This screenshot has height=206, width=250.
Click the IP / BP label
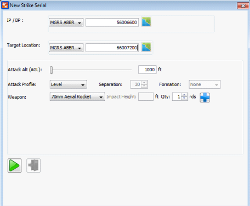click(x=15, y=20)
